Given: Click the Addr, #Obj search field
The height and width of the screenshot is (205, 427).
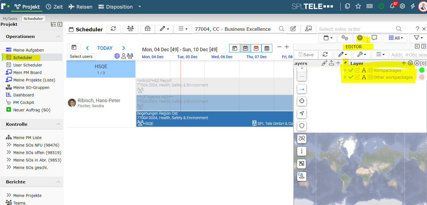Looking at the screenshot, I should coord(409,55).
